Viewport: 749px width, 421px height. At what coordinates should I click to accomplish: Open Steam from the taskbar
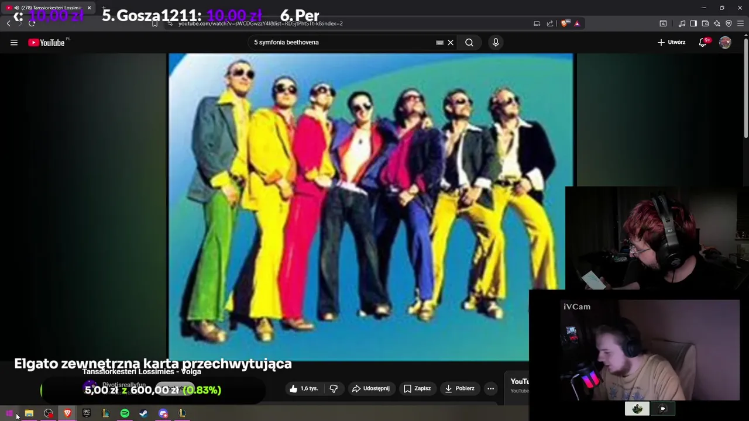(x=144, y=413)
